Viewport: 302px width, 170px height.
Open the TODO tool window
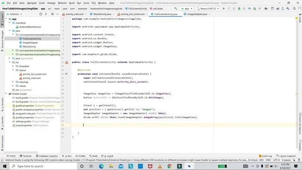11,156
